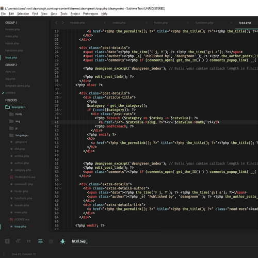
Task: Click the comments.php file icon
Action: pyautogui.click(x=11, y=184)
